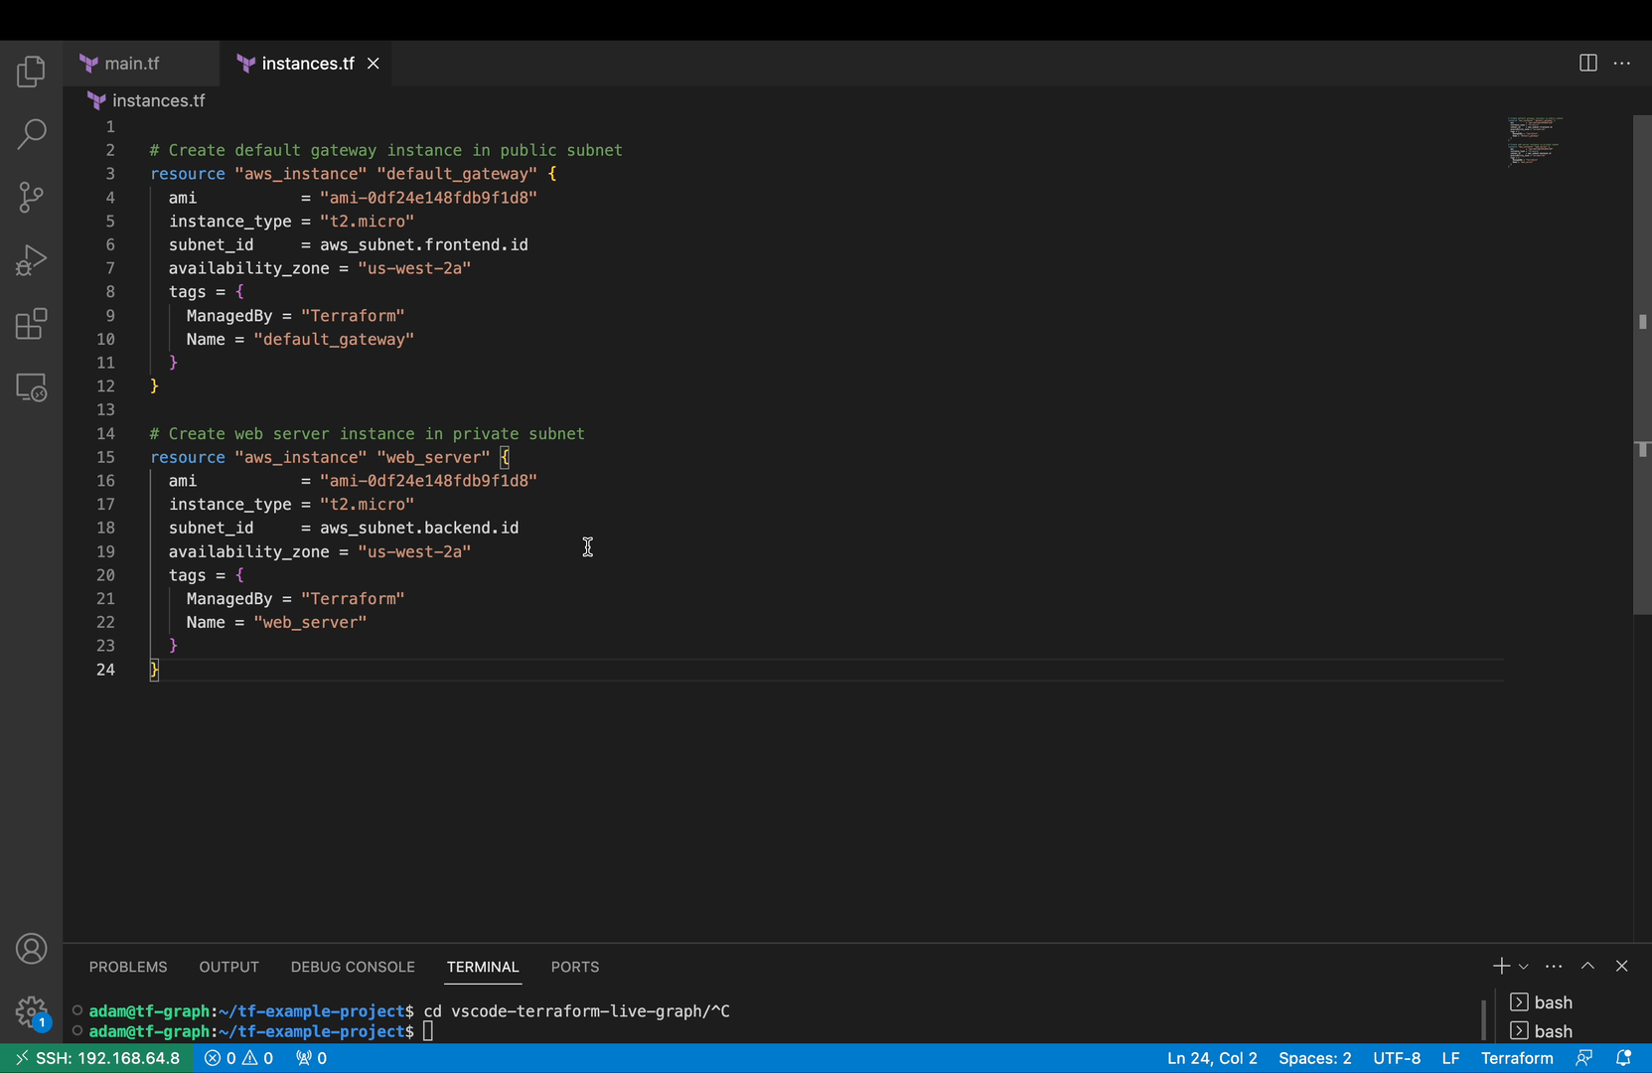1652x1073 pixels.
Task: Change indentation via Spaces: 2
Action: click(x=1314, y=1058)
